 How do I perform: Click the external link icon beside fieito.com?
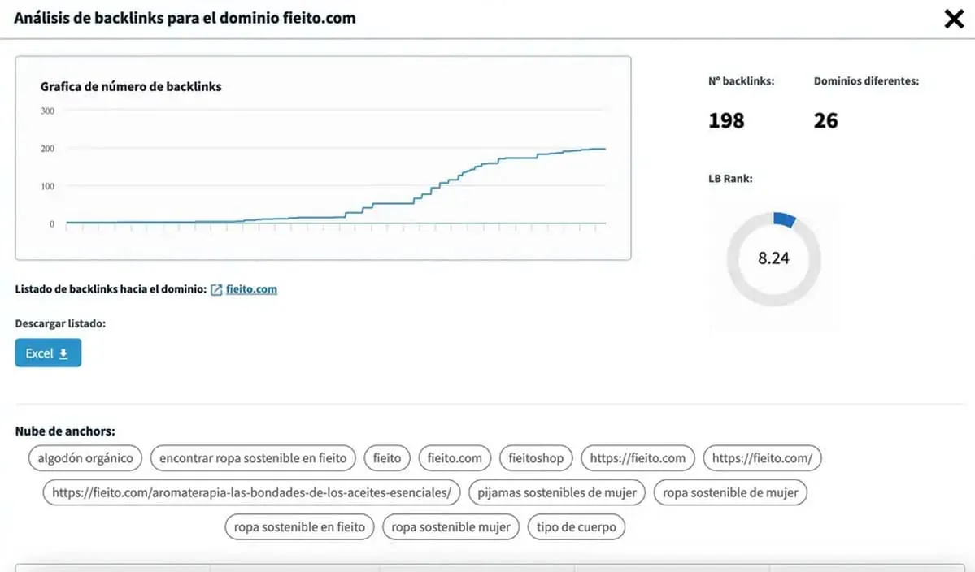(x=215, y=289)
